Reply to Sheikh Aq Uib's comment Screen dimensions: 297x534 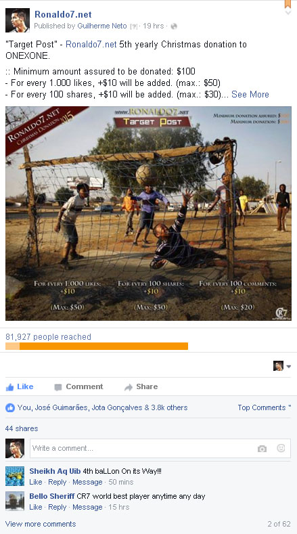58,482
